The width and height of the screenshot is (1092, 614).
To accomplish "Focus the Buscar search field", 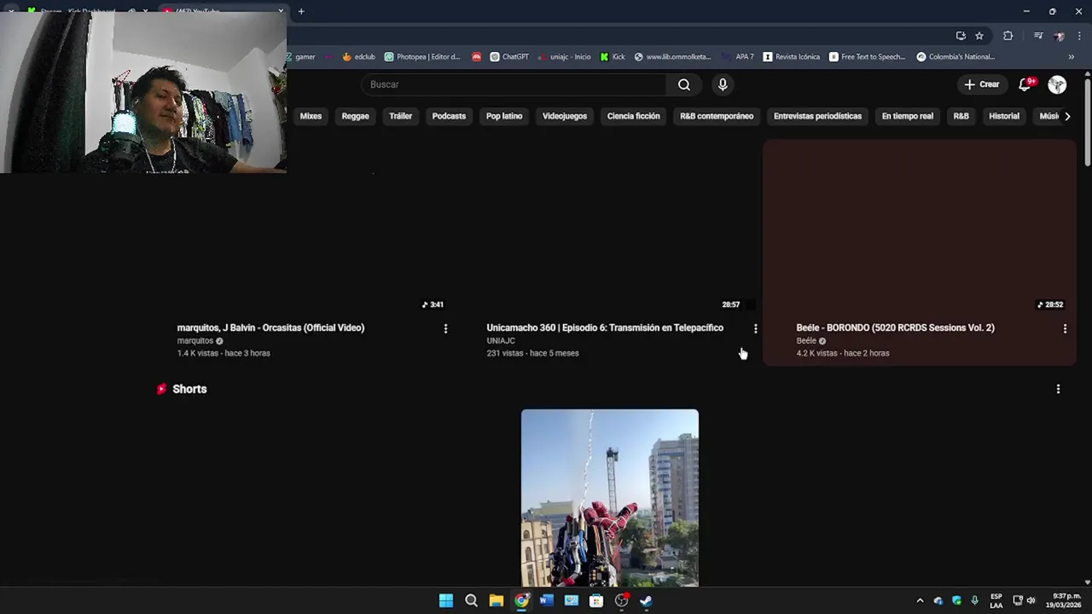I will [x=514, y=84].
